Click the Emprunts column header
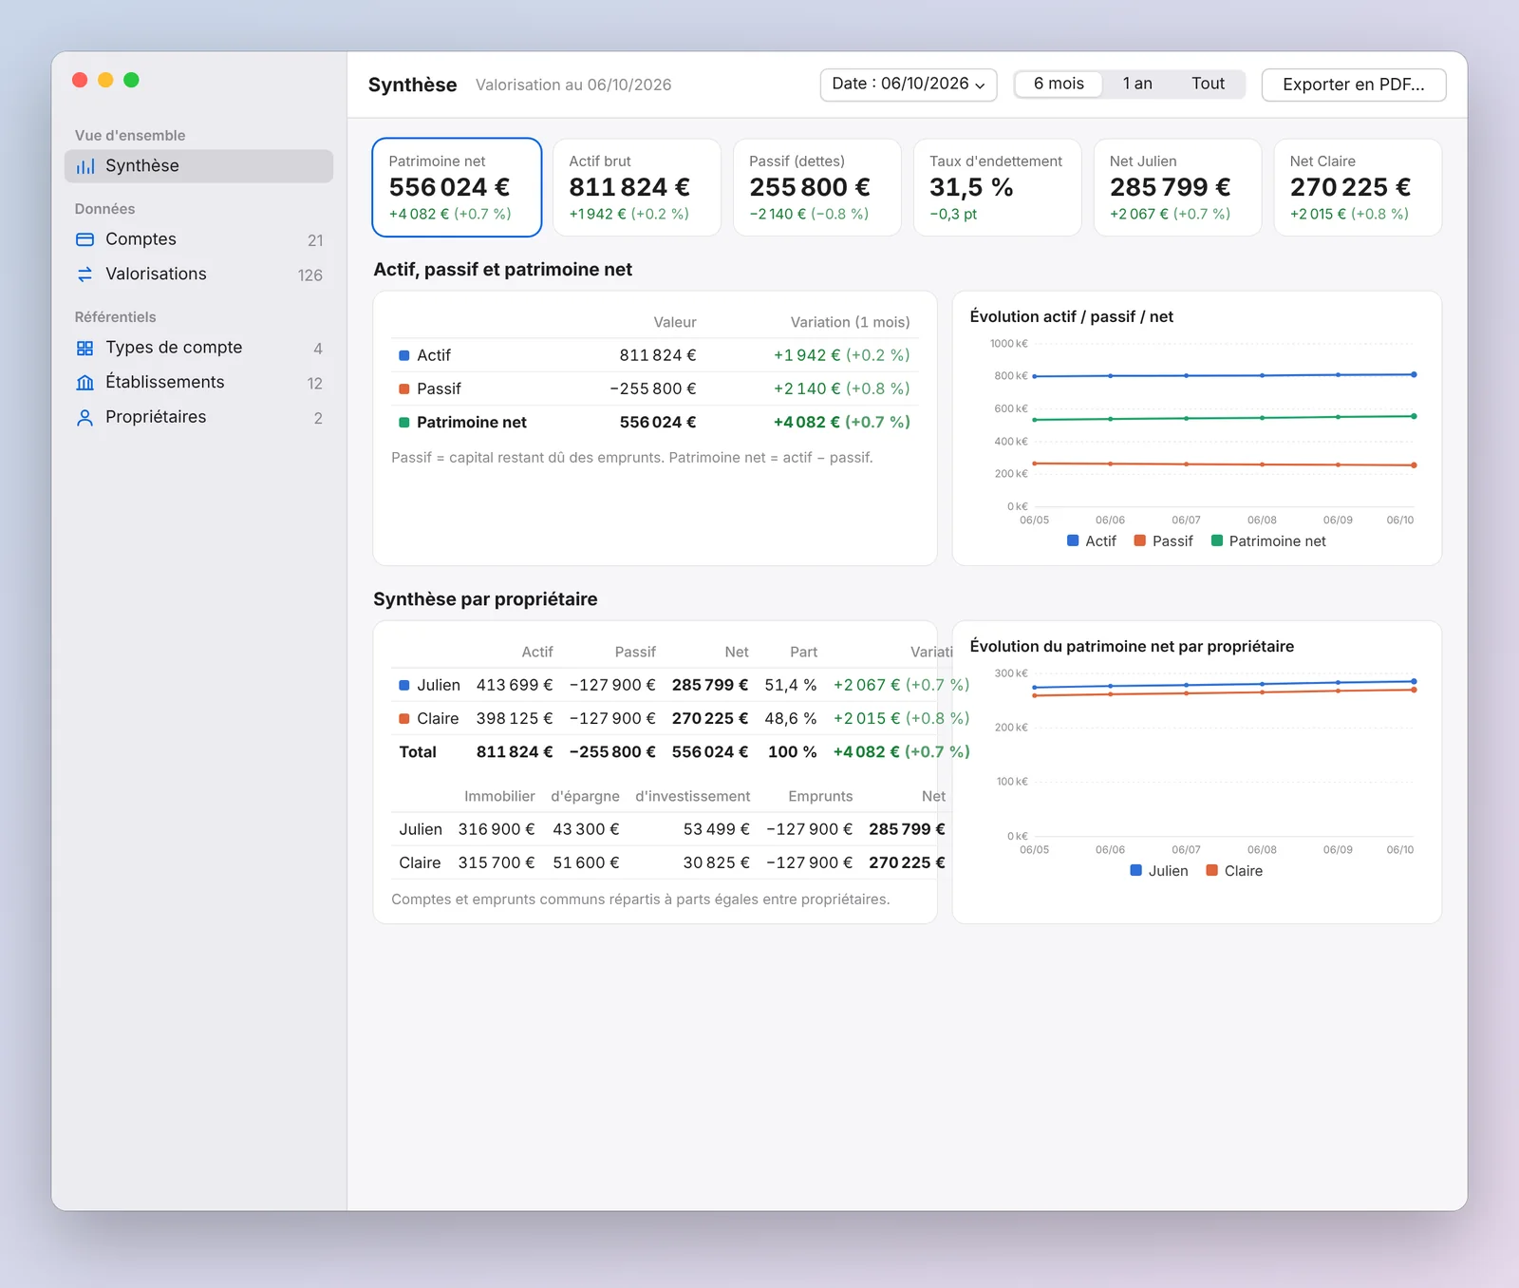Image resolution: width=1519 pixels, height=1288 pixels. 820,796
